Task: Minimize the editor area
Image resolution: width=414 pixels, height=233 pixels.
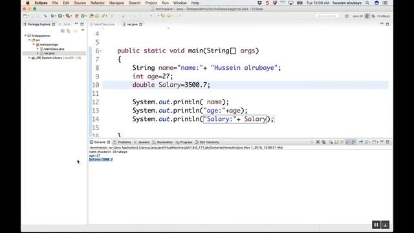Action: tap(382, 24)
